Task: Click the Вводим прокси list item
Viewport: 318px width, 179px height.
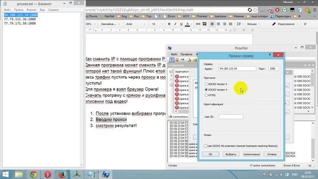Action: tap(111, 119)
